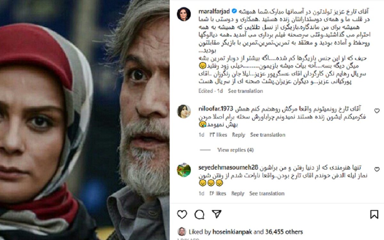This screenshot has width=384, height=240.
Task: Click the blue verified badge next to maralfarjad
Action: (x=234, y=11)
